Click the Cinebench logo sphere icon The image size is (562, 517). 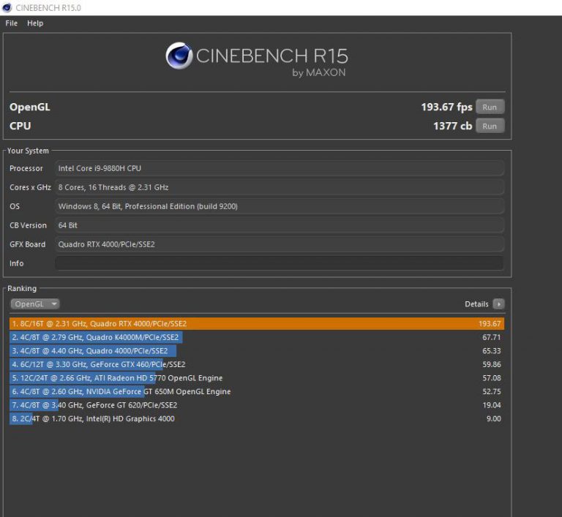pyautogui.click(x=179, y=56)
